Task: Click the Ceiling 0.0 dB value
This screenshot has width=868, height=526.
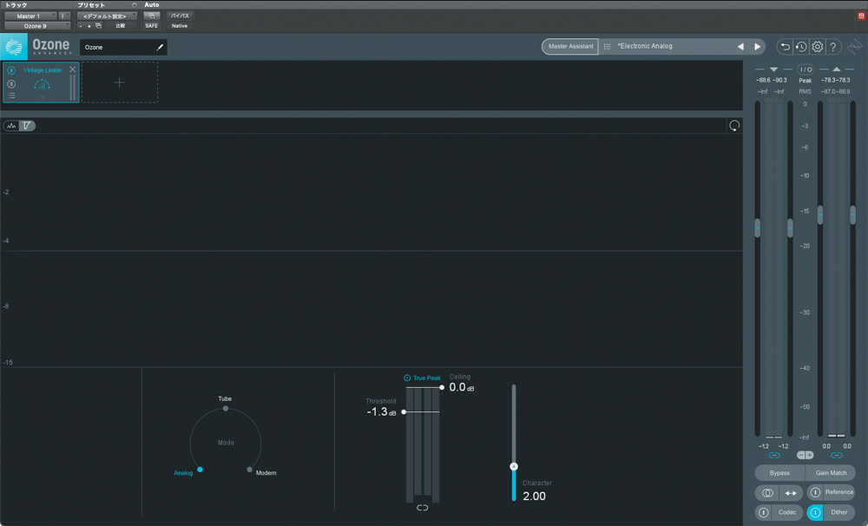Action: [x=462, y=388]
